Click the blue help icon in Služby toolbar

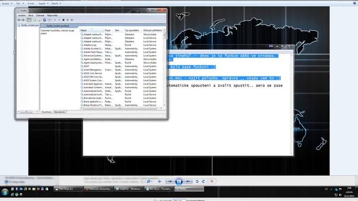pyautogui.click(x=45, y=20)
